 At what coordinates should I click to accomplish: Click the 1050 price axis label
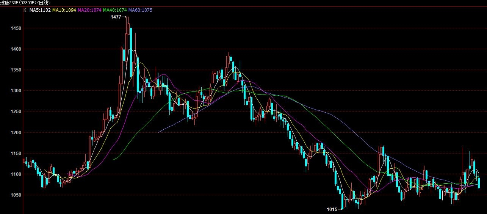(x=11, y=195)
